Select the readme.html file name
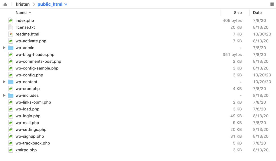Screen dimensions: 276x161 27,34
